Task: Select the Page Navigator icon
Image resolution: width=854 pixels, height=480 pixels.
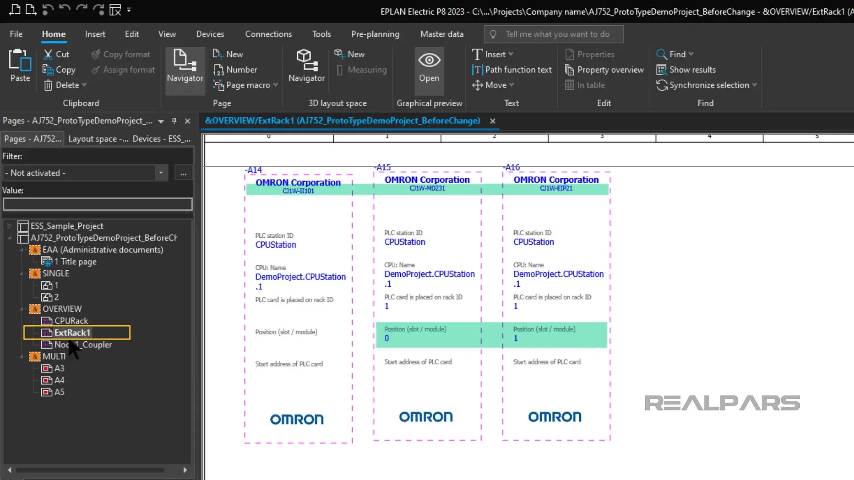Action: (x=185, y=67)
